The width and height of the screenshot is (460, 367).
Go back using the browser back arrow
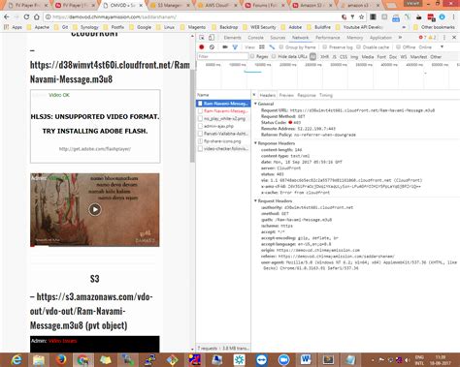(7, 16)
